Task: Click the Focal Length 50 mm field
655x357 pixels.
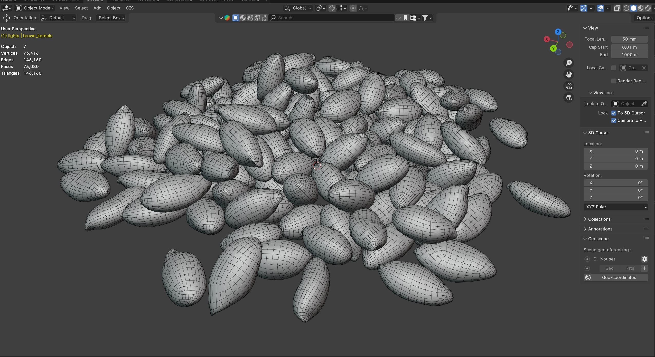Action: [x=629, y=39]
